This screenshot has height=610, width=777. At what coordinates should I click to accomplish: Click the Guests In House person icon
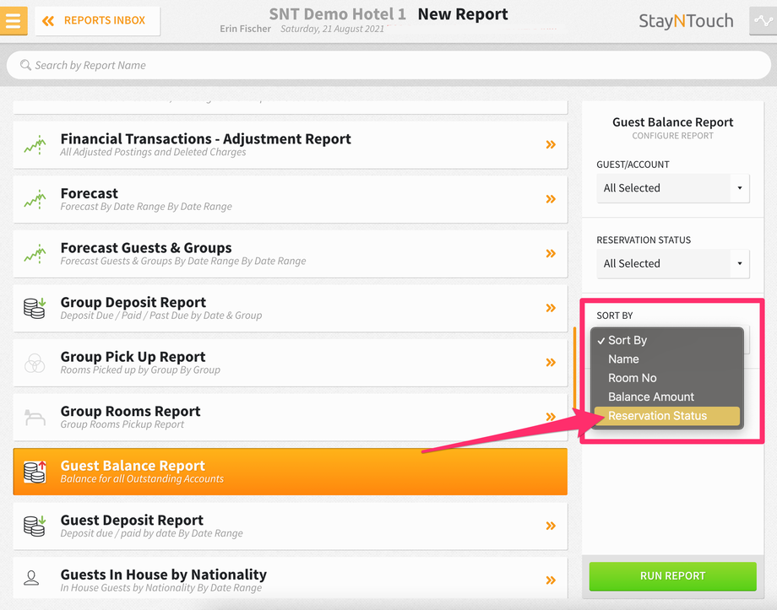[x=31, y=577]
